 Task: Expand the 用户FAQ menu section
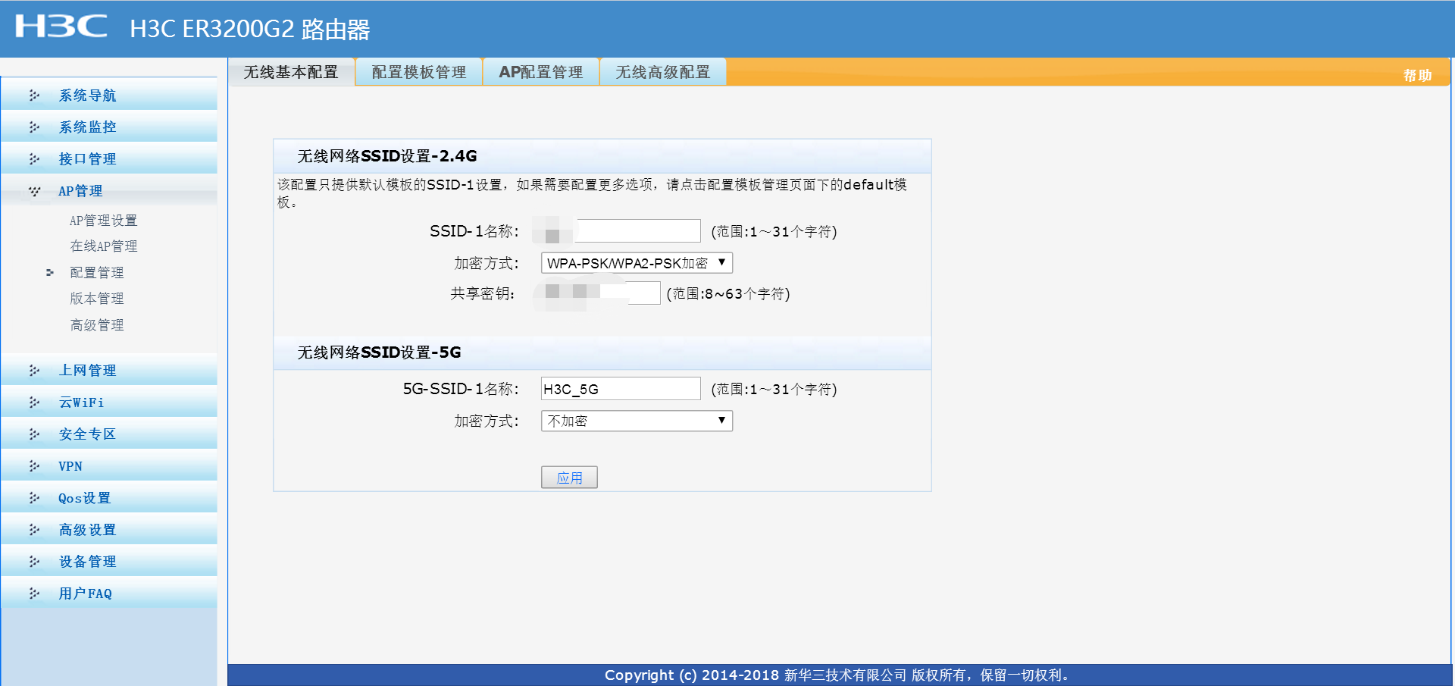(x=109, y=594)
